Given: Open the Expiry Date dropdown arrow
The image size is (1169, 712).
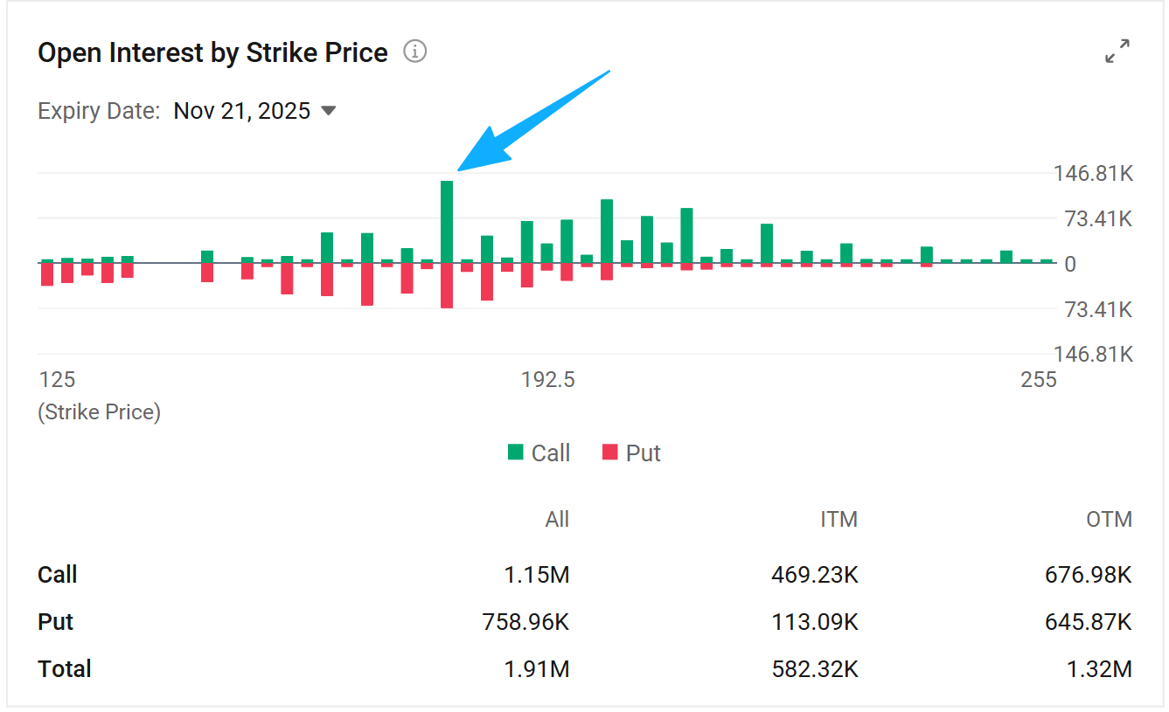Looking at the screenshot, I should [329, 111].
